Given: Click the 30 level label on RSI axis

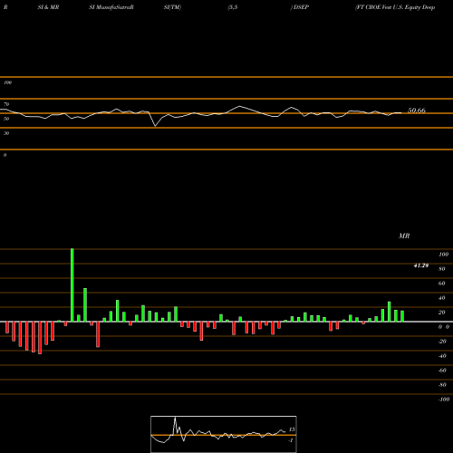Looking at the screenshot, I should [x=6, y=133].
